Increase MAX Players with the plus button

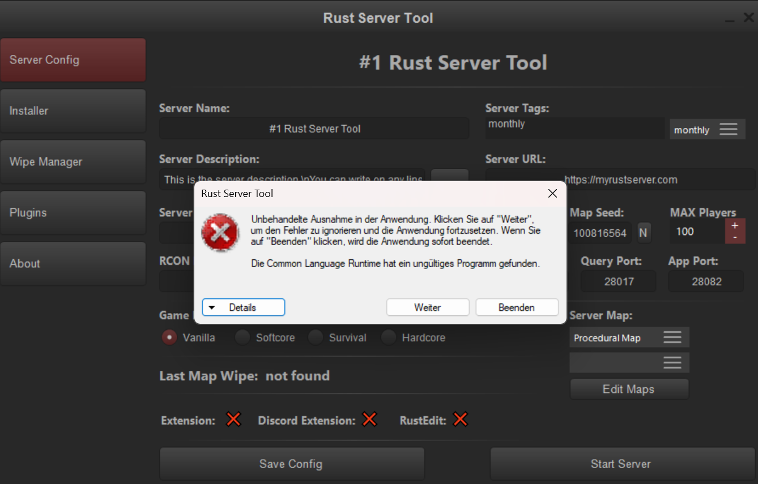click(735, 226)
